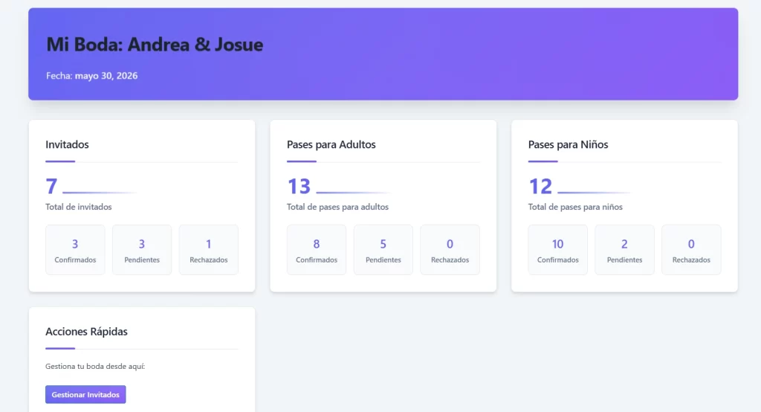Click the Acciones Rápidas heading
Screen dimensions: 761x412
(86, 332)
